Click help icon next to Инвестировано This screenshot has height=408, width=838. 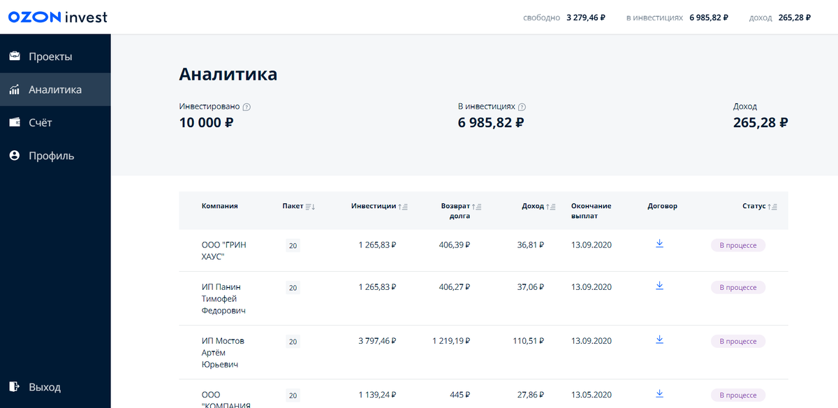[247, 107]
